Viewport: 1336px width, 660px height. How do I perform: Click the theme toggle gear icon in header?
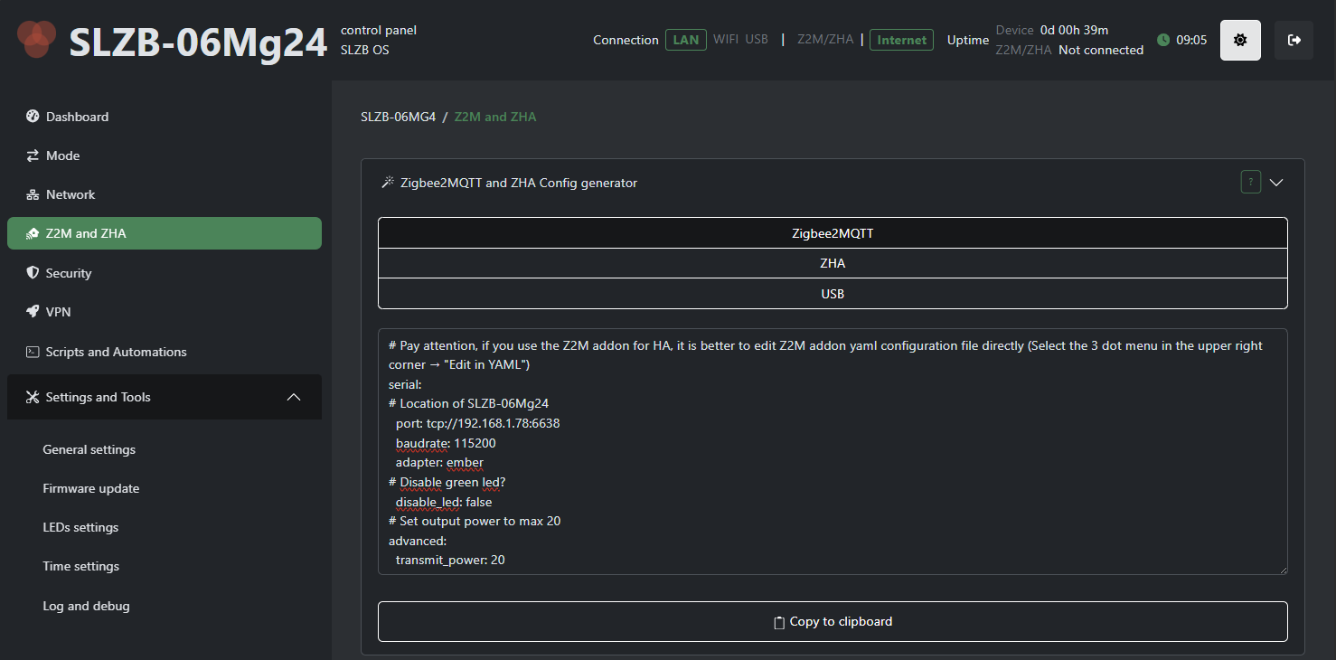coord(1240,40)
